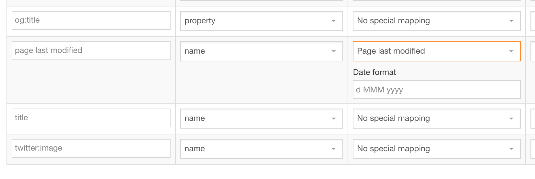This screenshot has width=535, height=179.
Task: Click the caret arrow on title row mapping dropdown
Action: pos(511,119)
